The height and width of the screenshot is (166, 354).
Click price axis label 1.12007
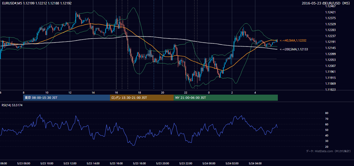[331, 66]
